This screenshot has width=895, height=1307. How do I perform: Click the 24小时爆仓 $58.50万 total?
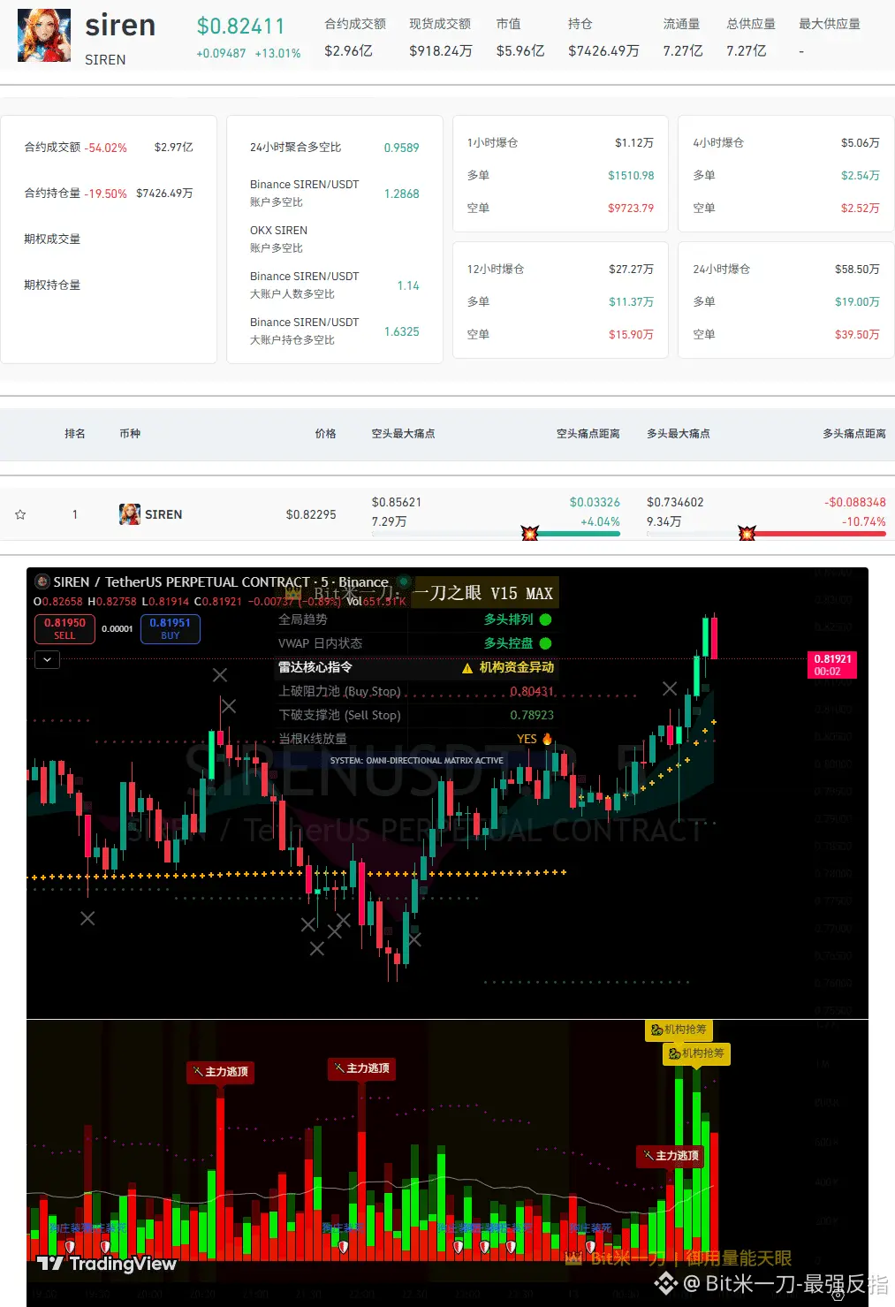point(857,269)
